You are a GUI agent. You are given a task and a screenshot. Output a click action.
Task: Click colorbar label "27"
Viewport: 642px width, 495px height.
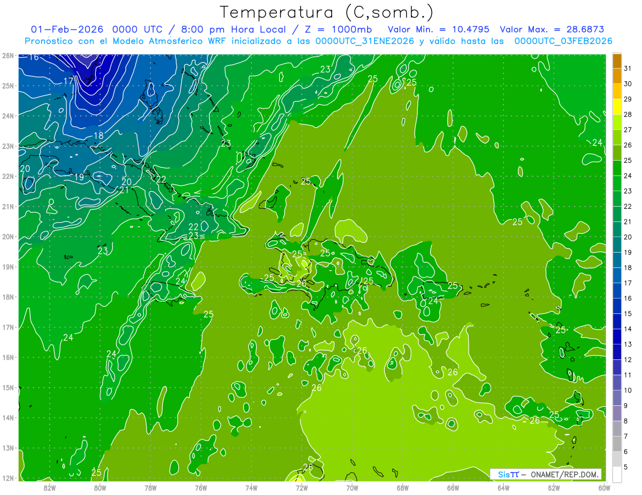(x=628, y=130)
